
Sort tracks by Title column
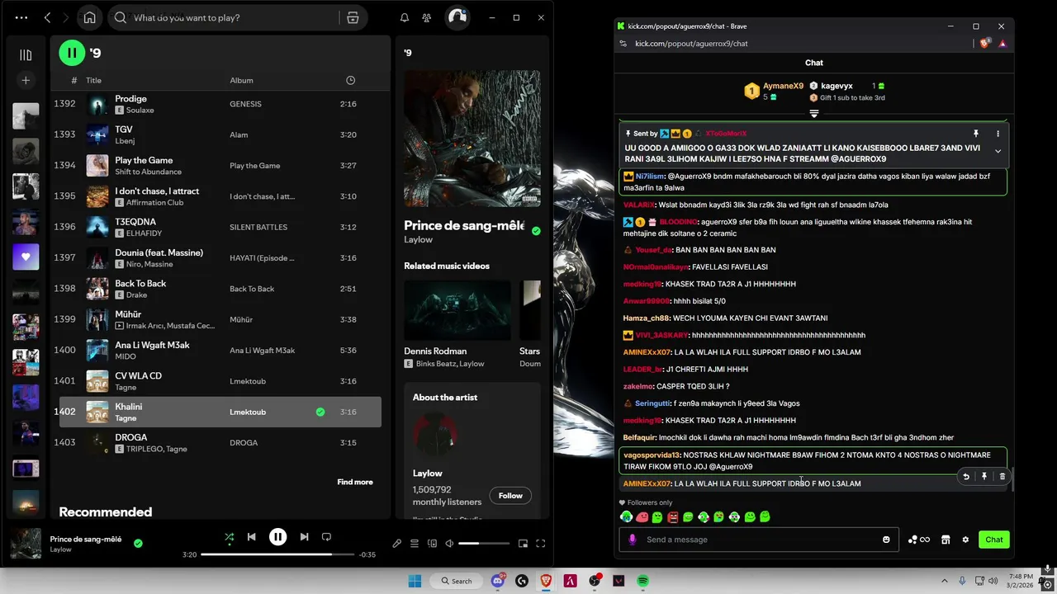[x=93, y=80]
